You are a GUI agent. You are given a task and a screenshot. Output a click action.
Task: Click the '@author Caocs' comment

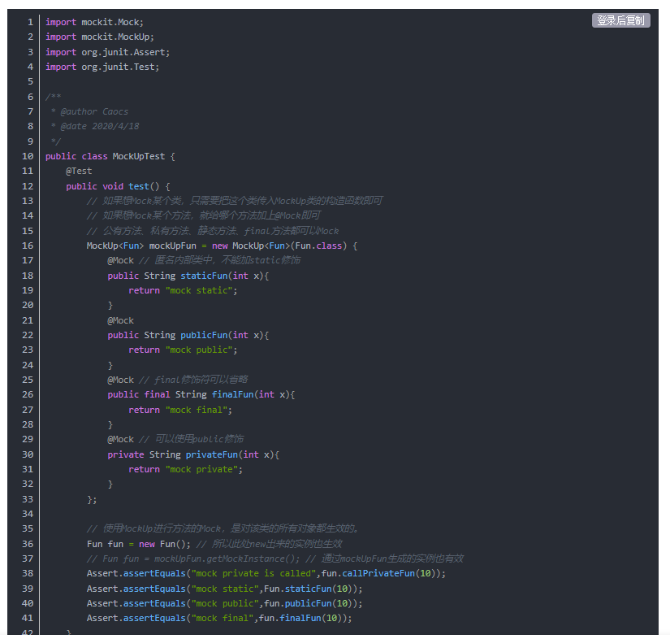pos(94,111)
